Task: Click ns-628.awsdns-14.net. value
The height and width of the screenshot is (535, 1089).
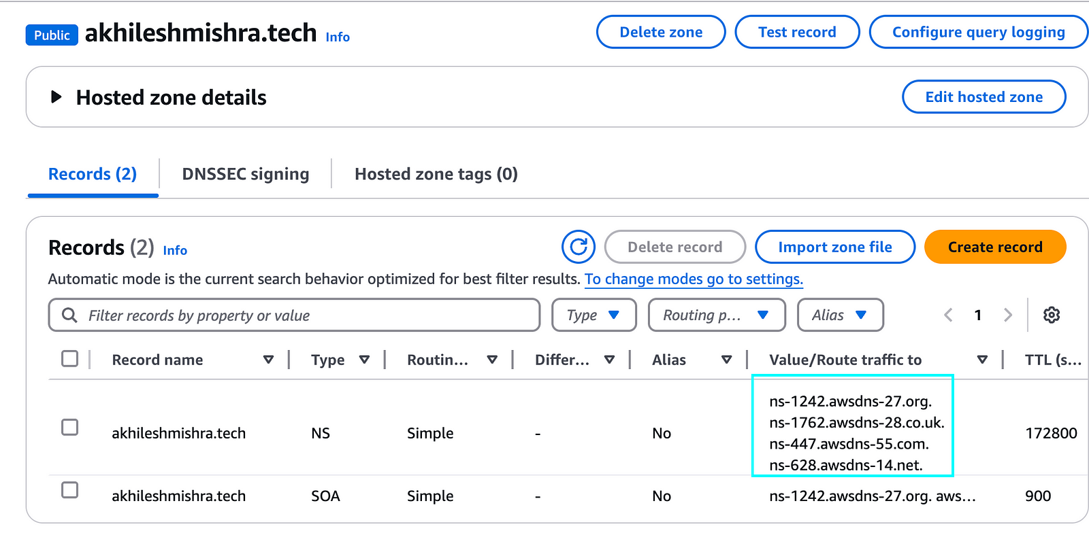Action: pos(845,465)
